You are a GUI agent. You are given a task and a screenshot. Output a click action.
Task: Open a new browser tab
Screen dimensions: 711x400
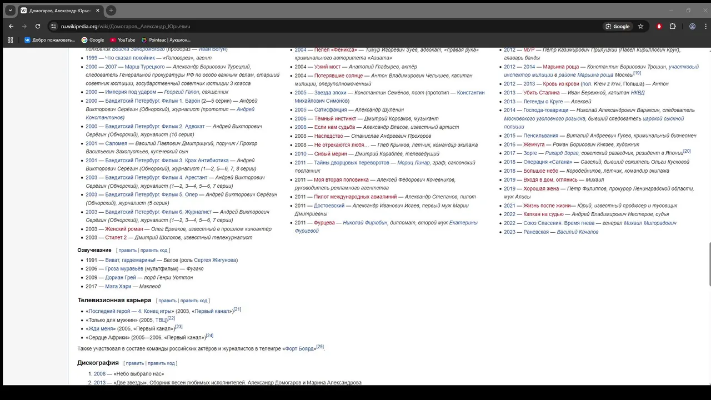click(x=111, y=11)
